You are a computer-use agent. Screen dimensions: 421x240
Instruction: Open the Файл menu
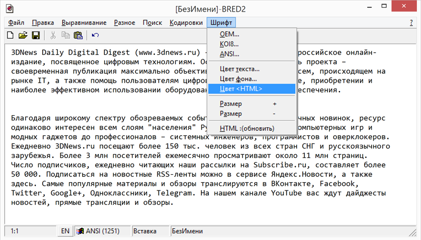click(16, 23)
